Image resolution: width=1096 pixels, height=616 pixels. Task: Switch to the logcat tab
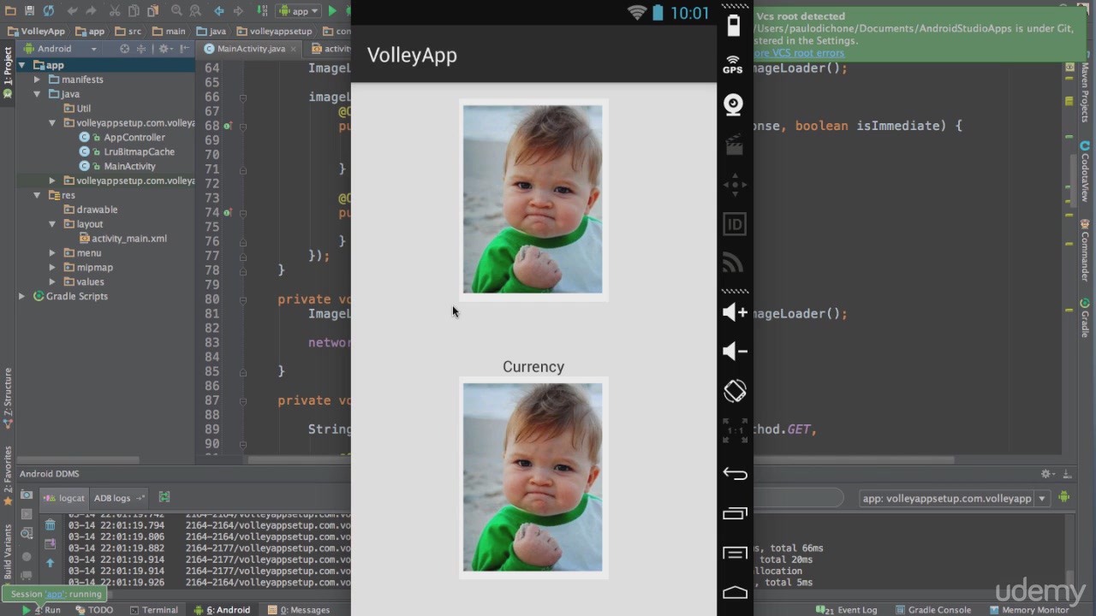pyautogui.click(x=65, y=498)
